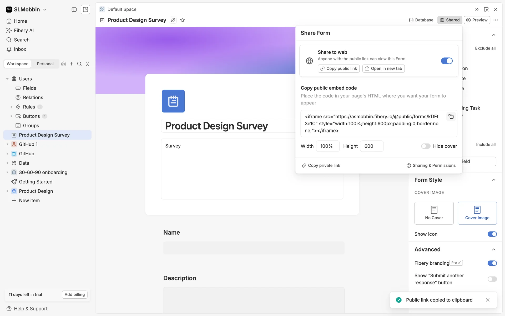Click the star icon to favorite the form
The image size is (505, 316).
pyautogui.click(x=182, y=20)
